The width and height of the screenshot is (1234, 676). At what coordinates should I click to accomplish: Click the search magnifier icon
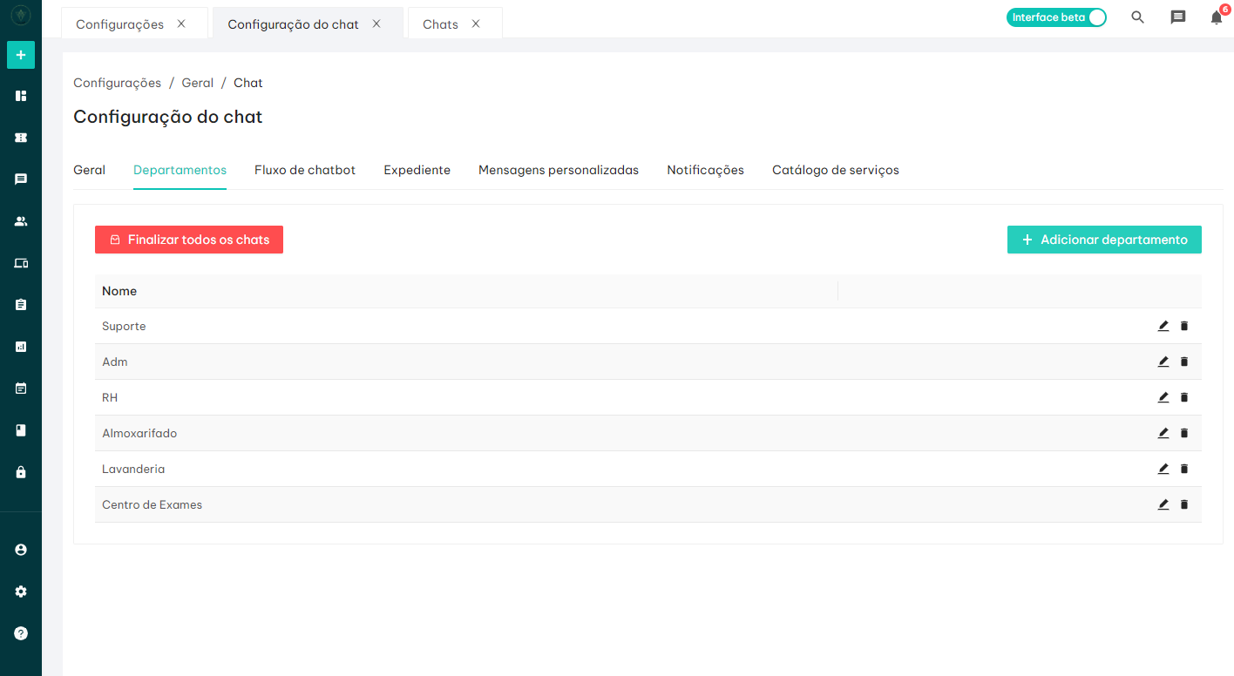[x=1137, y=17]
